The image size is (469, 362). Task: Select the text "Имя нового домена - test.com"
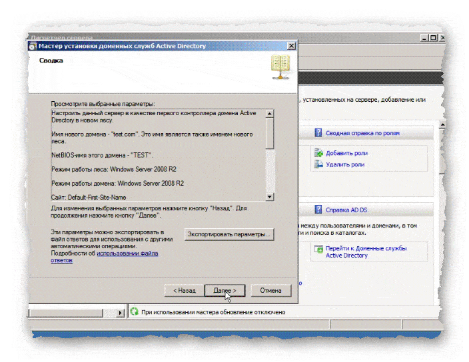point(94,134)
